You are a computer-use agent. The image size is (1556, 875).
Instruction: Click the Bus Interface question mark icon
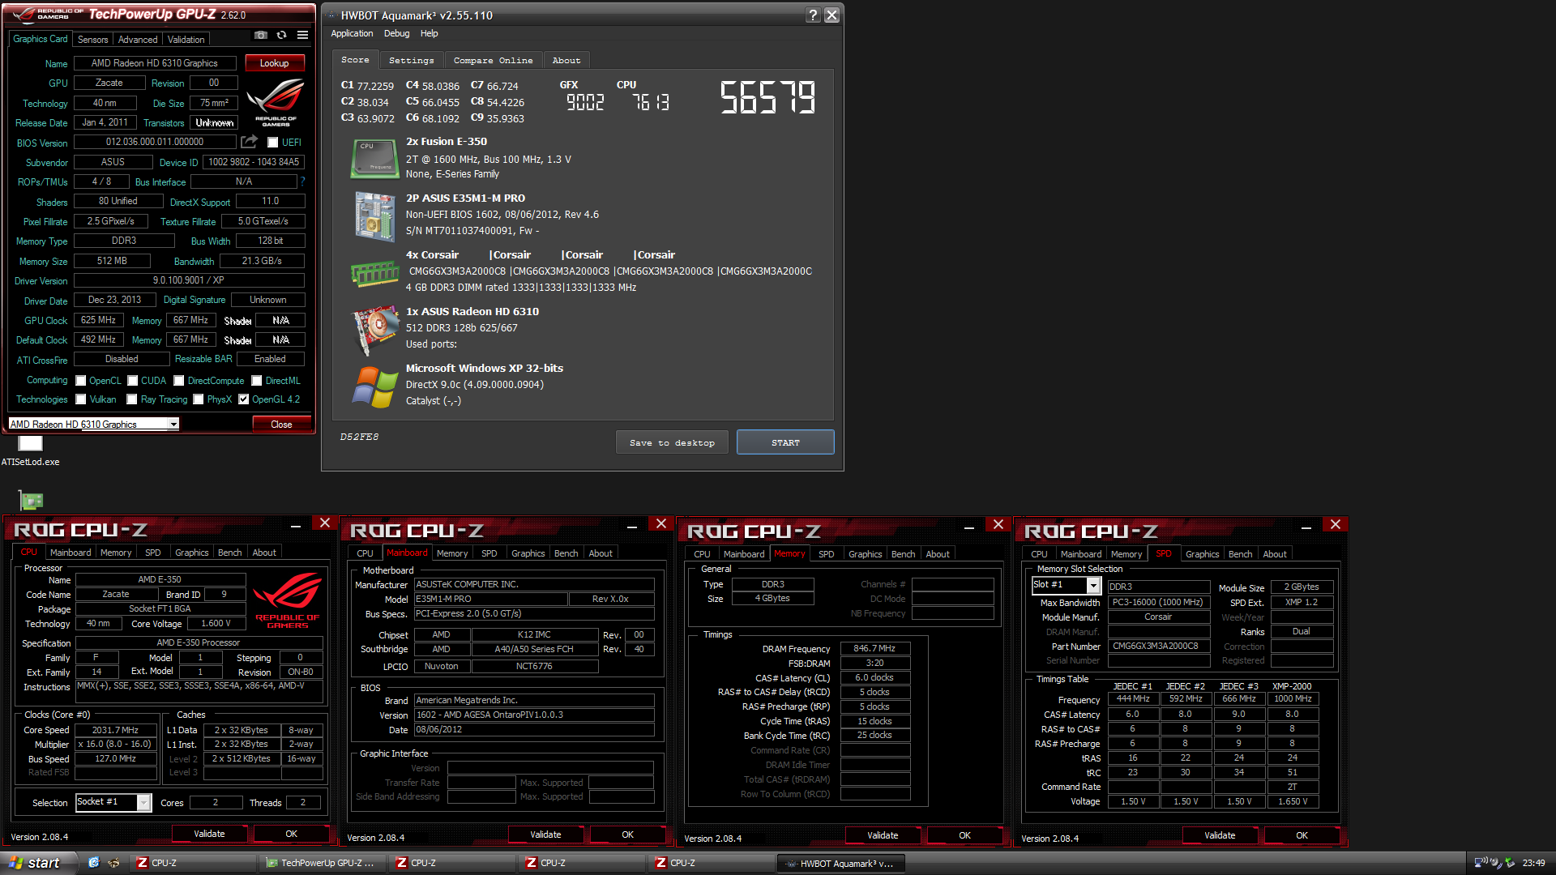pos(303,181)
